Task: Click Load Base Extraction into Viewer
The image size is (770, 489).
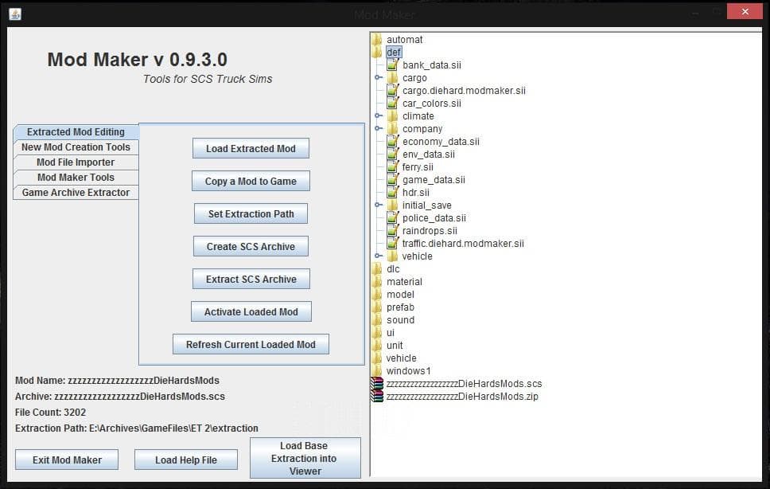Action: pyautogui.click(x=305, y=458)
